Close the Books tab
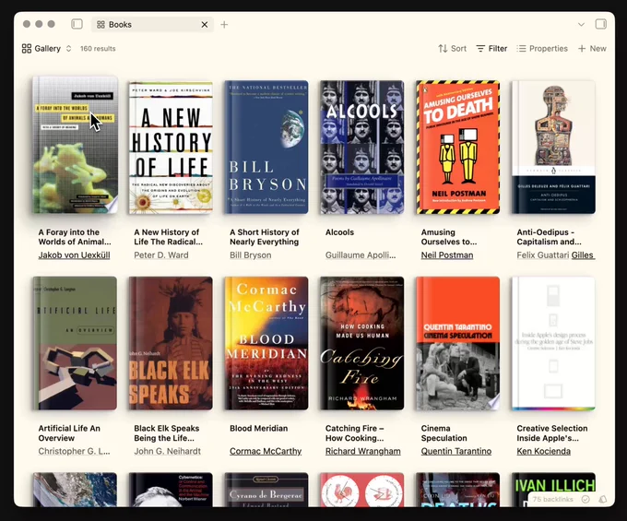 (x=205, y=25)
